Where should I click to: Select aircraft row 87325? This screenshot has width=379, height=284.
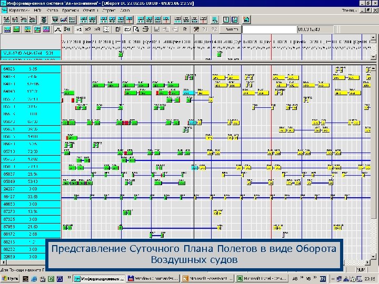click(31, 219)
